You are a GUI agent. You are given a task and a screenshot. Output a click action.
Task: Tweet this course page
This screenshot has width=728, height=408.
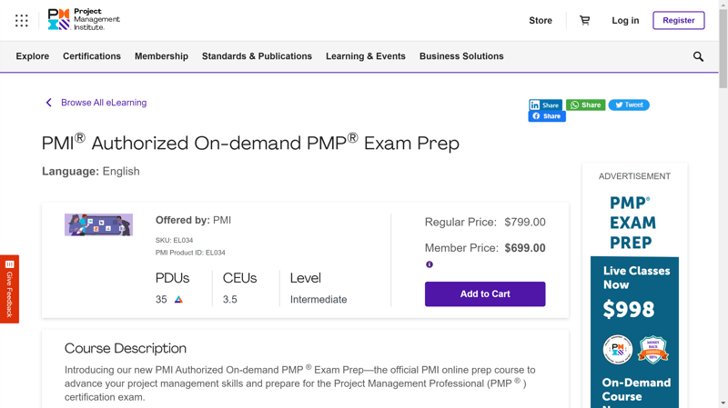(x=629, y=105)
